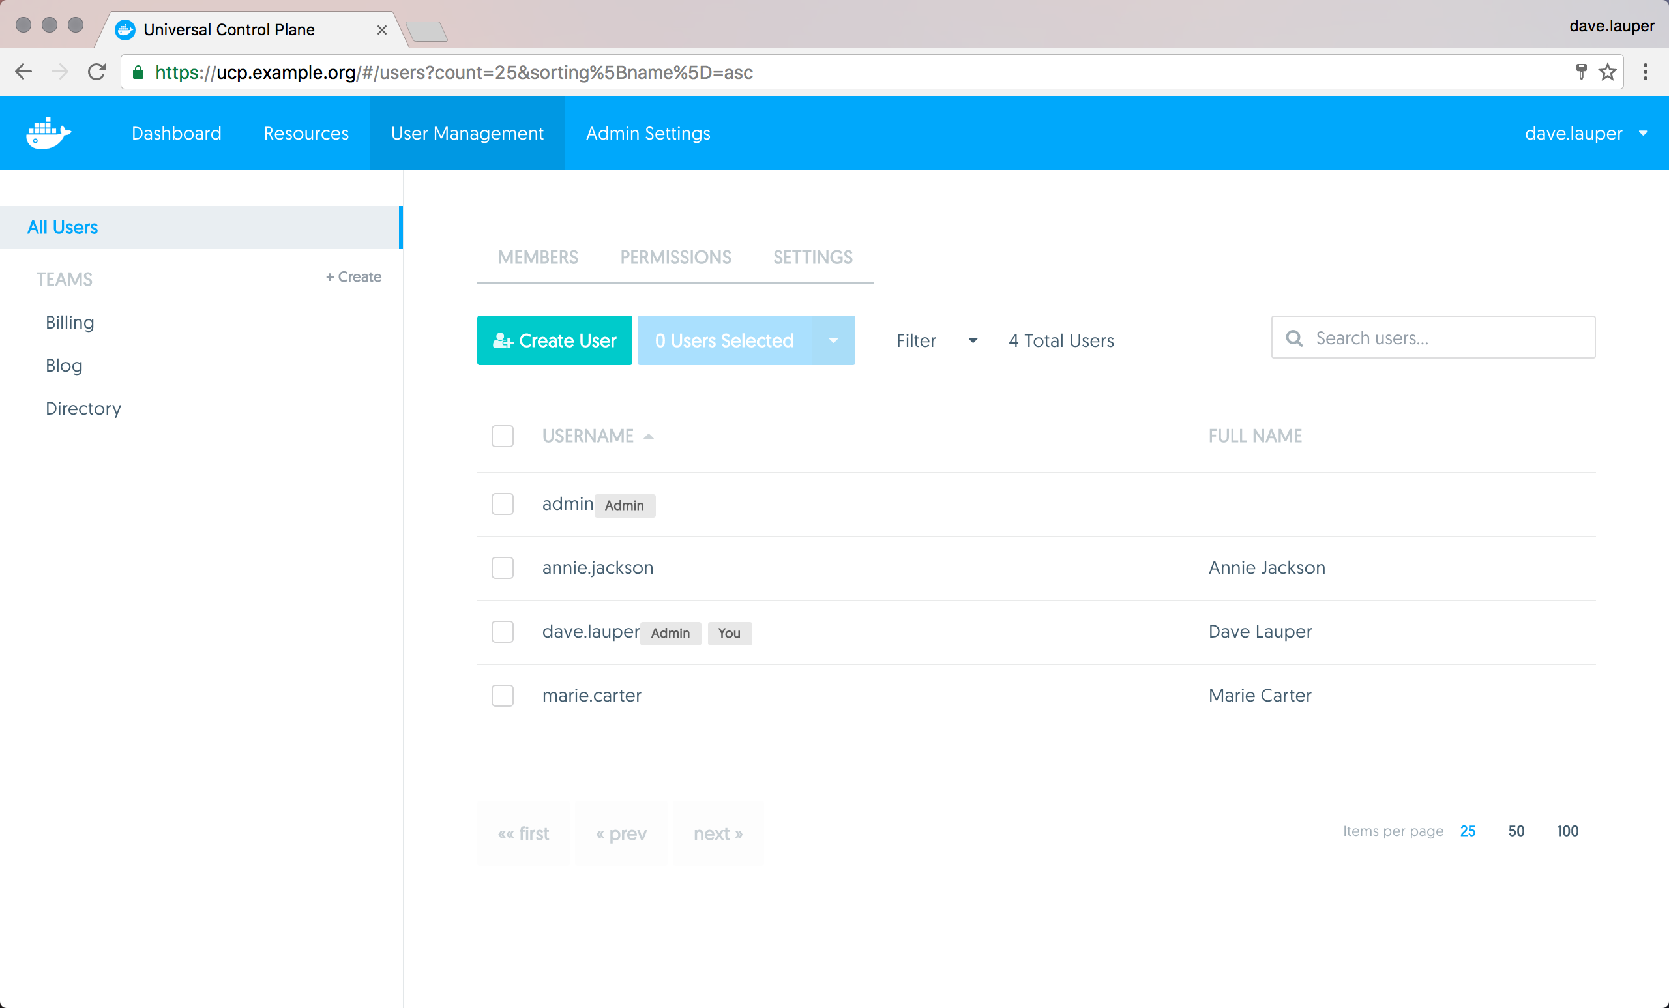The width and height of the screenshot is (1669, 1008).
Task: Select the marie.carter row checkbox
Action: (x=502, y=696)
